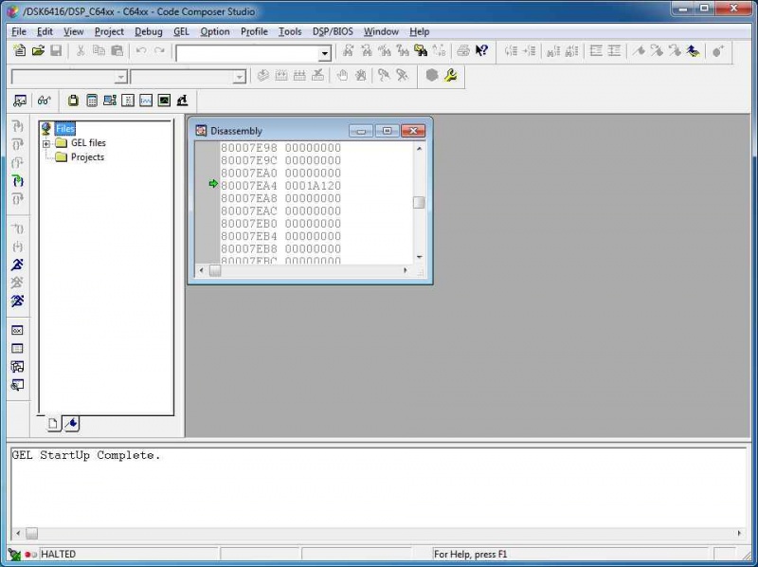Click the yellow wrench build options icon

pos(451,76)
